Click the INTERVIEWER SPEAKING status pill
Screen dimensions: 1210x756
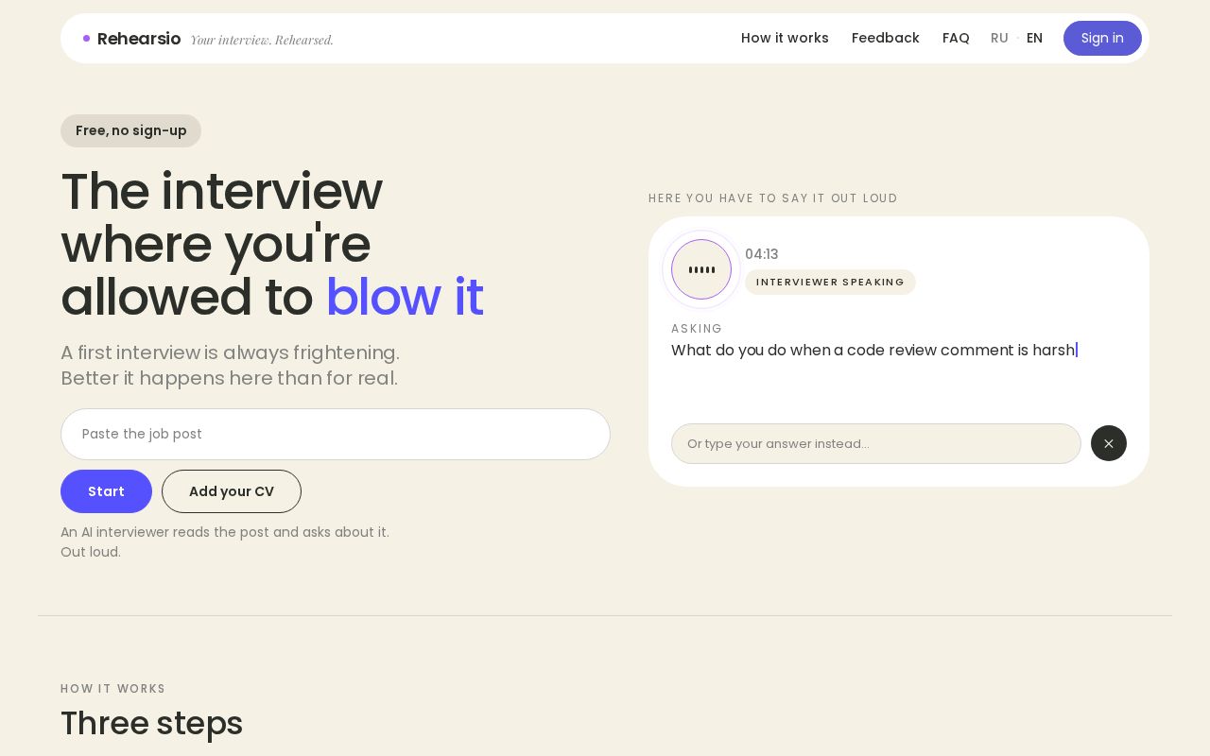click(x=830, y=282)
